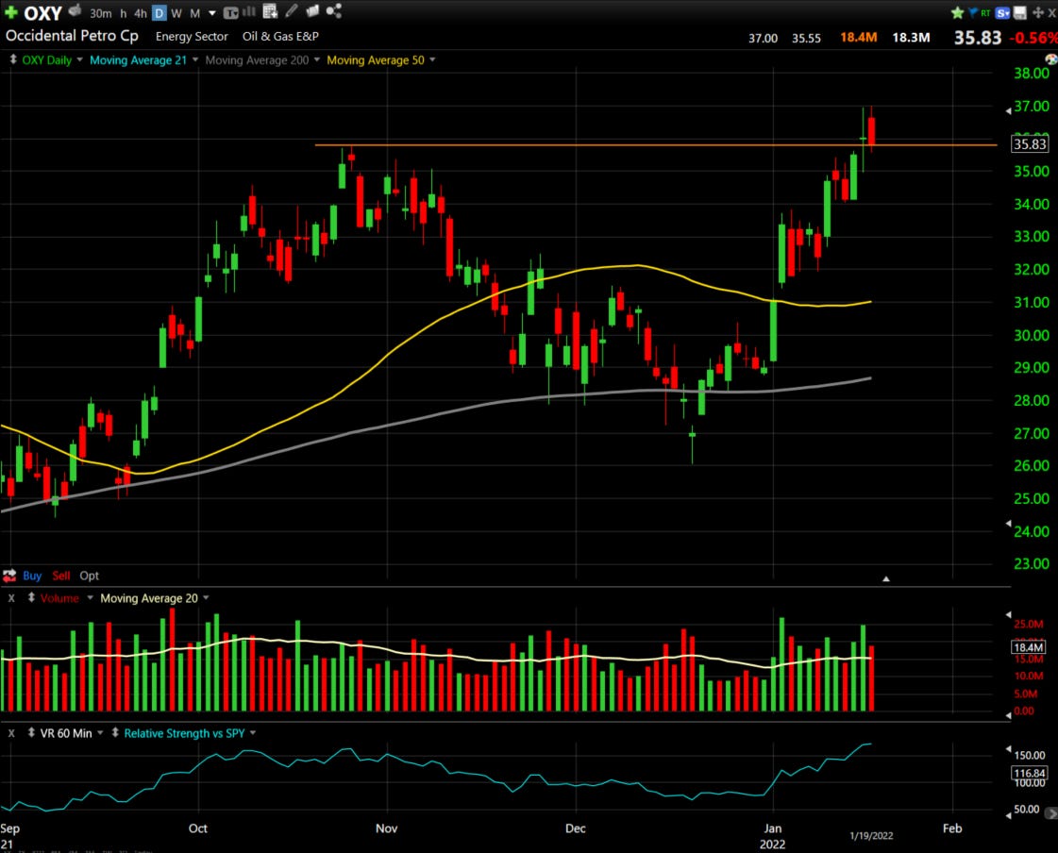Screen dimensions: 1058x853
Task: Click the Moving Average 20 label
Action: pos(149,598)
